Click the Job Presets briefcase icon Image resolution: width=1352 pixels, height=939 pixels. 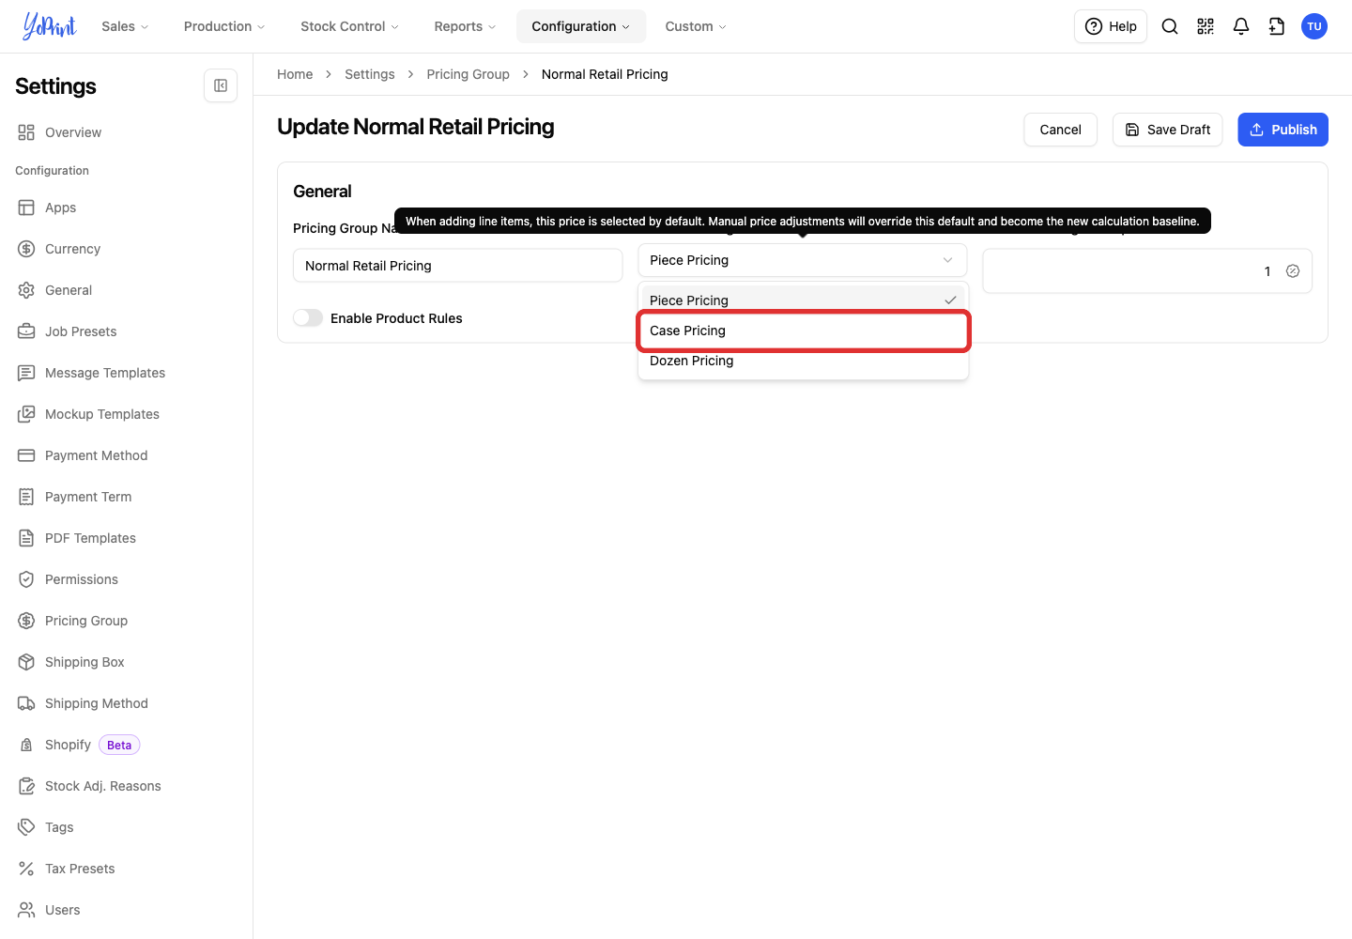(26, 331)
